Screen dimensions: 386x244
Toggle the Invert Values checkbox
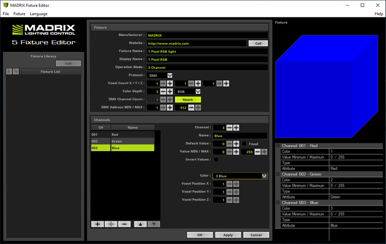click(x=216, y=160)
